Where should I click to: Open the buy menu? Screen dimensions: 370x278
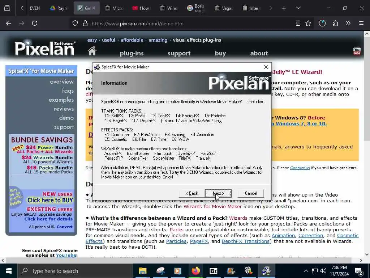220,54
